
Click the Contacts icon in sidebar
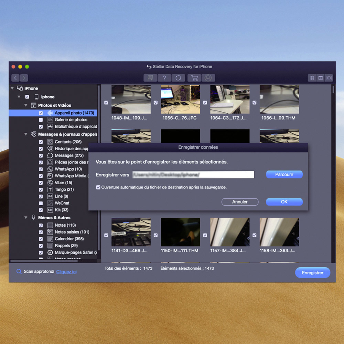tap(50, 142)
